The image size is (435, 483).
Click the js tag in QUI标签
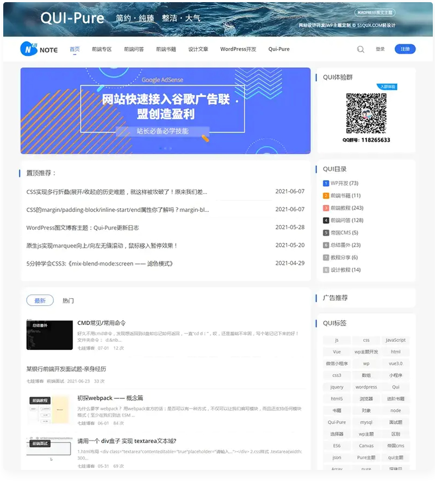point(336,340)
